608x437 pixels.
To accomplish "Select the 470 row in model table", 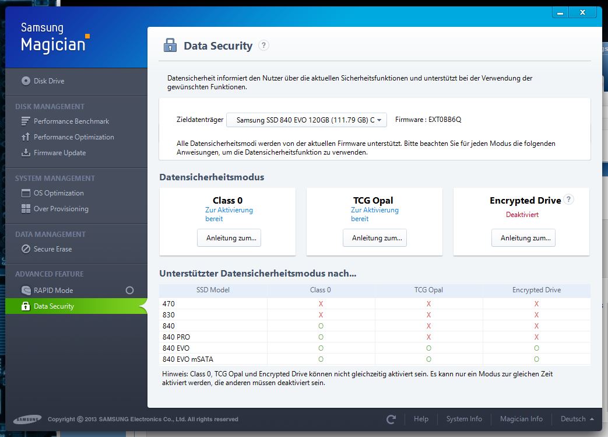I will [x=375, y=303].
